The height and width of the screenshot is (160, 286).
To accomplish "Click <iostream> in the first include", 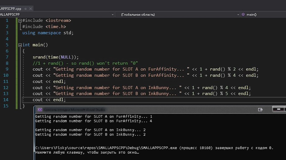I will [x=58, y=20].
